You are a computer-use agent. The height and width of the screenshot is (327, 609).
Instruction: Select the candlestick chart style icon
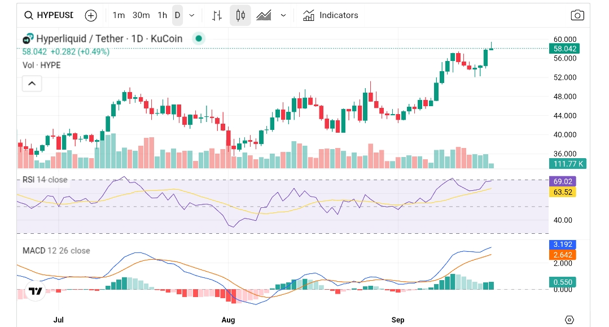pyautogui.click(x=240, y=15)
